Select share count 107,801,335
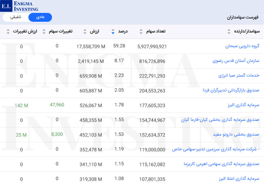 [x=152, y=179]
